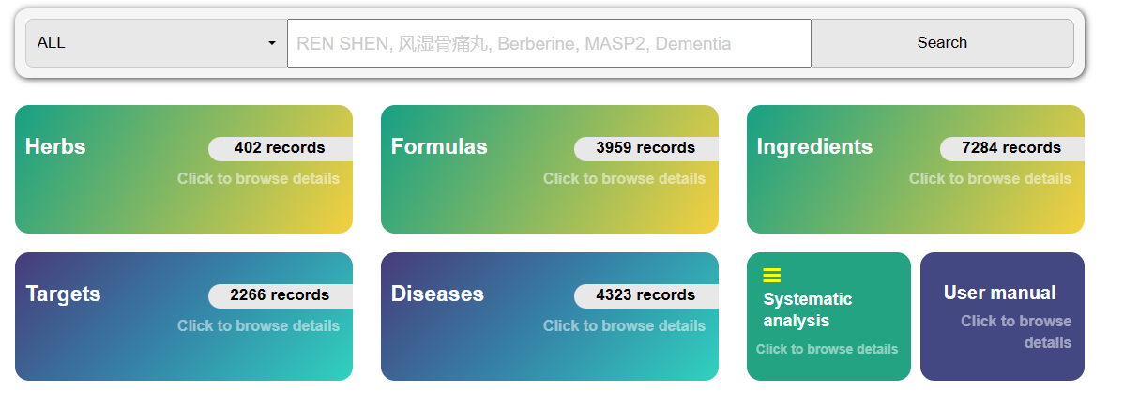This screenshot has width=1139, height=407.
Task: Click browse details under Herbs
Action: coord(258,178)
